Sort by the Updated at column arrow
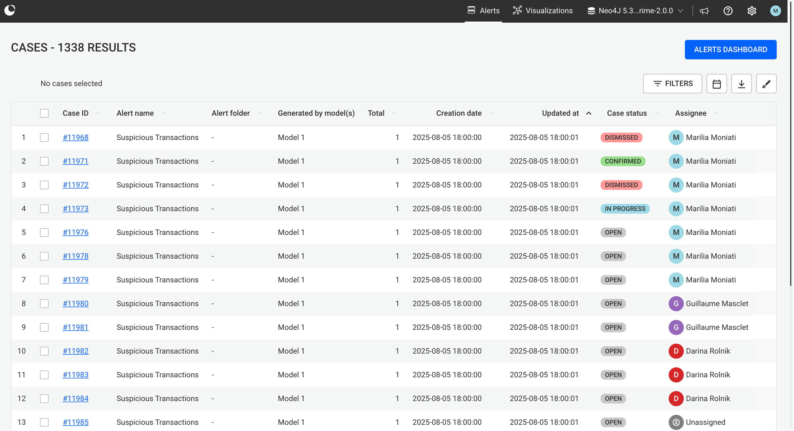The width and height of the screenshot is (794, 431). (x=588, y=113)
